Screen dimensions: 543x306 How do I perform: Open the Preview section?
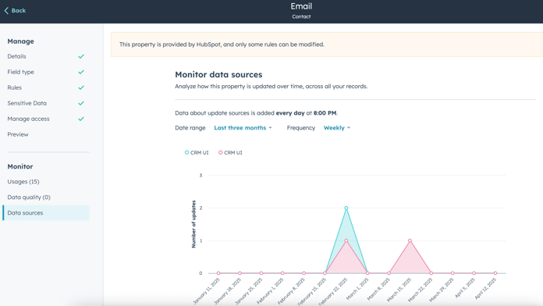click(x=18, y=134)
